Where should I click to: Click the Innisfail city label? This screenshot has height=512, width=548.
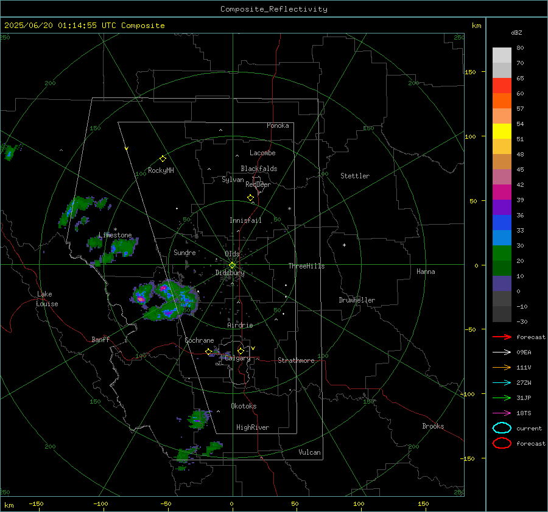click(245, 220)
